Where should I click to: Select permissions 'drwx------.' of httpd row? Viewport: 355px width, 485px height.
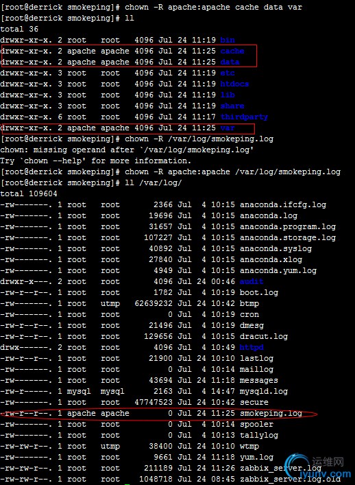pyautogui.click(x=26, y=347)
